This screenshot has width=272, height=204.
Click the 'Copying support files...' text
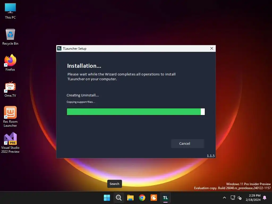tap(81, 102)
